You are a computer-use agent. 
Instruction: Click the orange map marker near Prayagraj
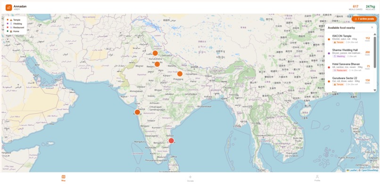(180, 74)
